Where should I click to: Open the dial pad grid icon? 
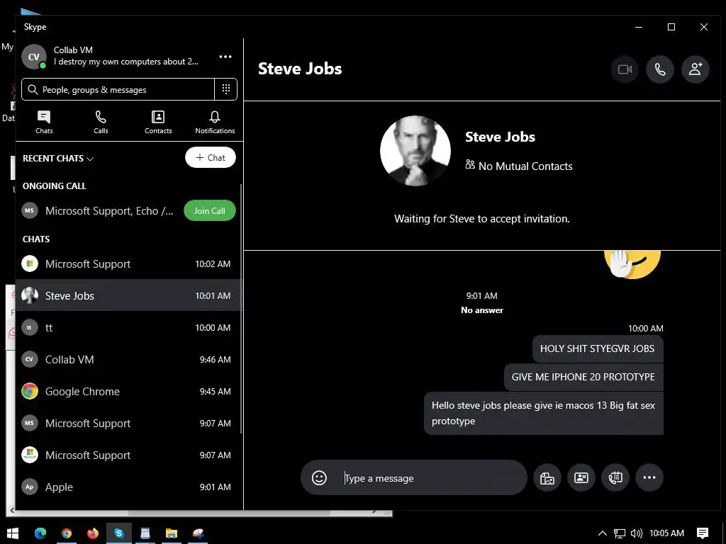click(x=226, y=89)
